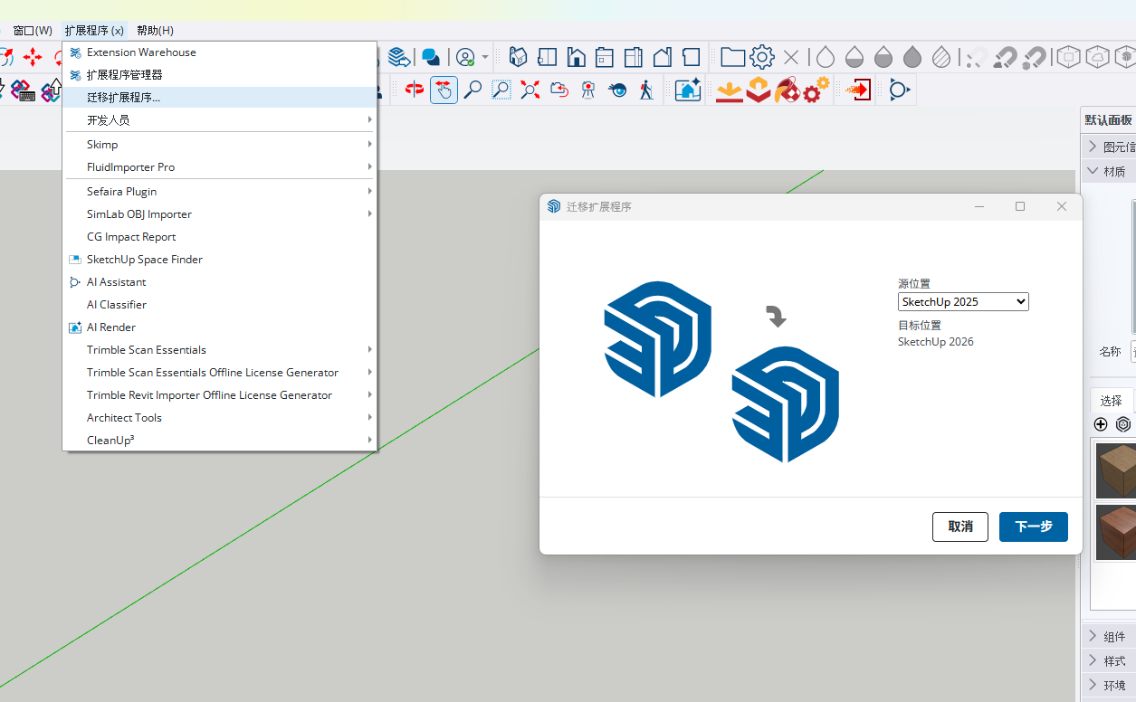1136x702 pixels.
Task: Open Extension Warehouse from menu
Action: point(141,52)
